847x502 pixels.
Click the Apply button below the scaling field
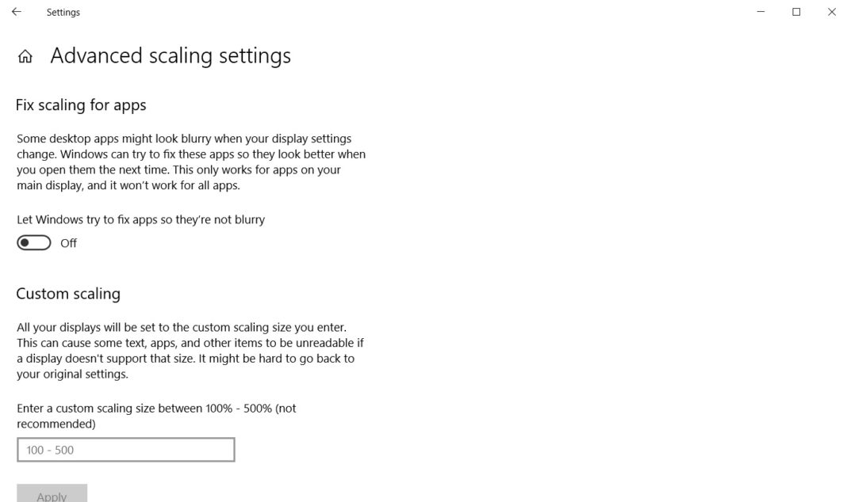point(52,495)
